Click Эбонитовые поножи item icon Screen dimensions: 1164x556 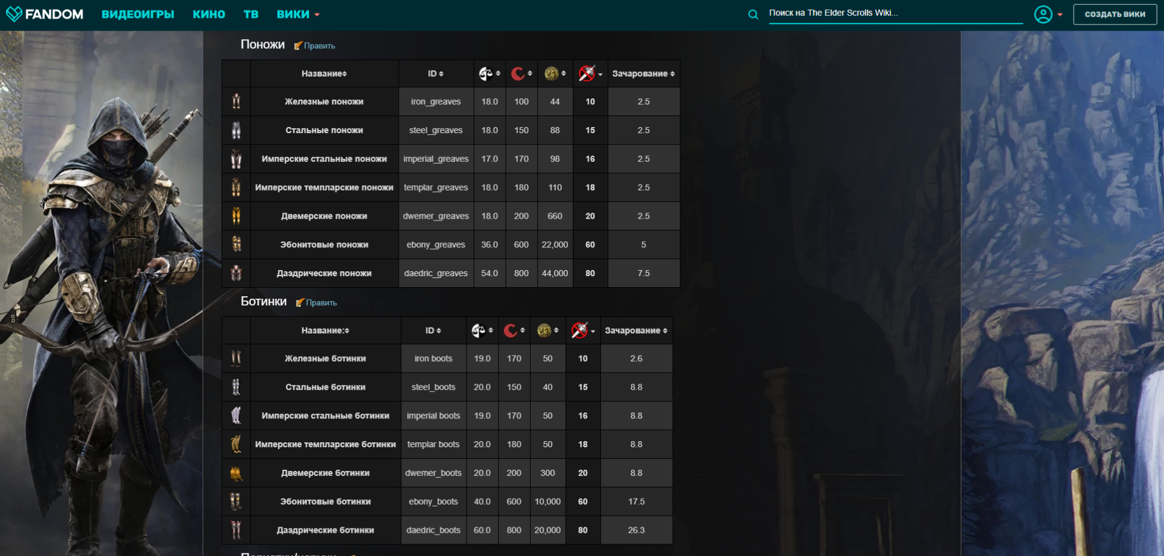point(236,244)
